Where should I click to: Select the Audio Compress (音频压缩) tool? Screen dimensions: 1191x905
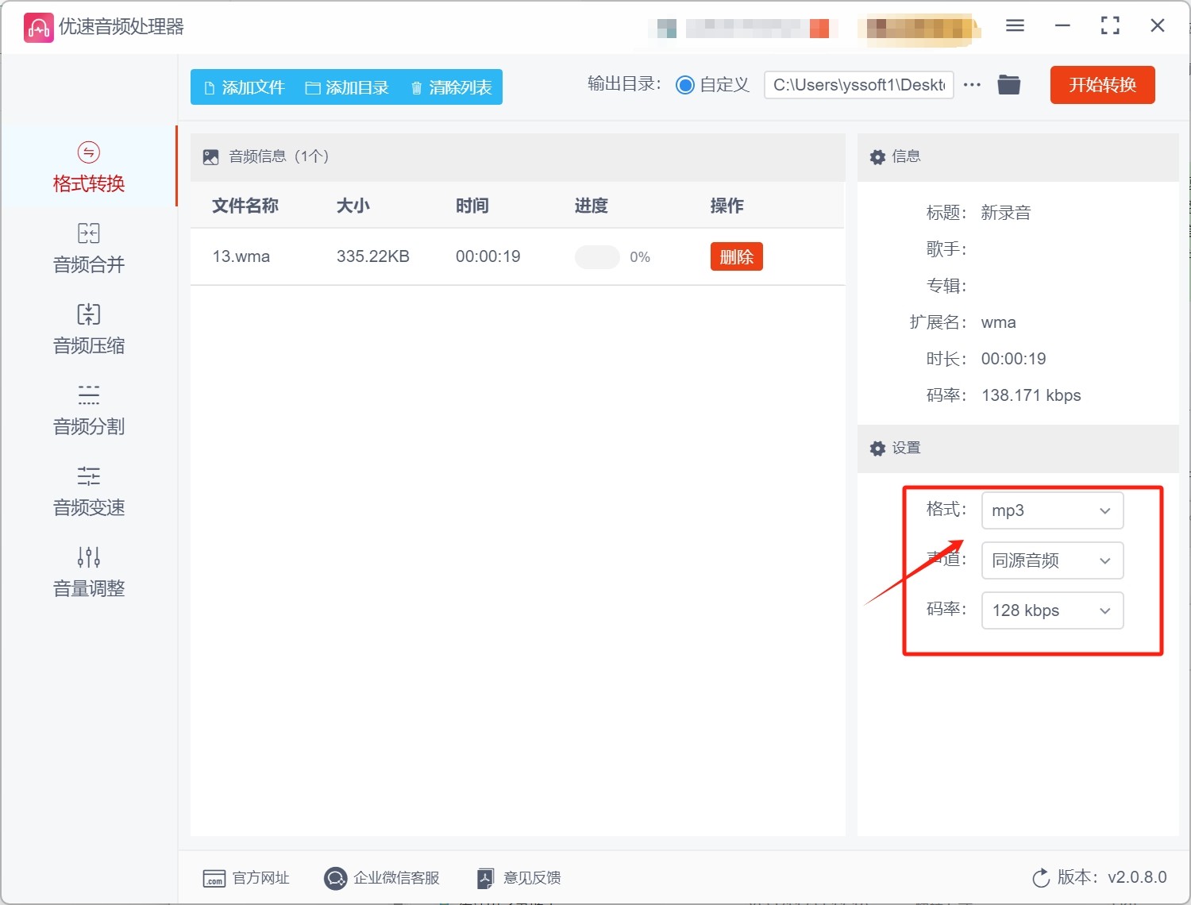pos(88,329)
